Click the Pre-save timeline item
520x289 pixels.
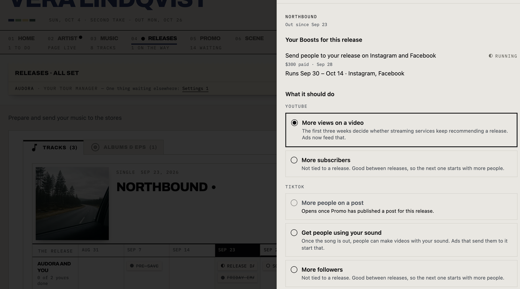point(144,266)
